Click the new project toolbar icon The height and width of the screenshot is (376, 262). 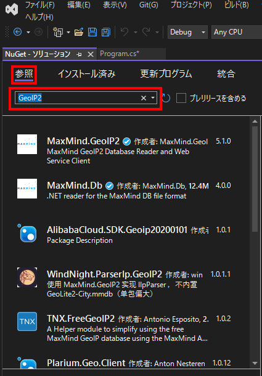pyautogui.click(x=58, y=32)
